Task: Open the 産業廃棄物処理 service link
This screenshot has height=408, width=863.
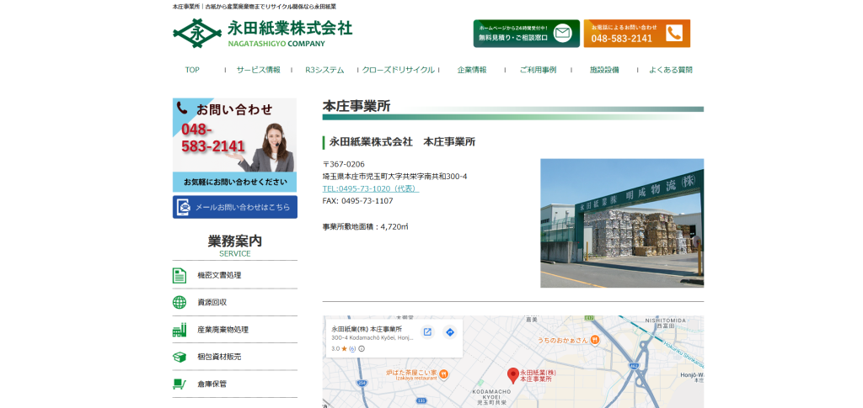Action: tap(222, 330)
